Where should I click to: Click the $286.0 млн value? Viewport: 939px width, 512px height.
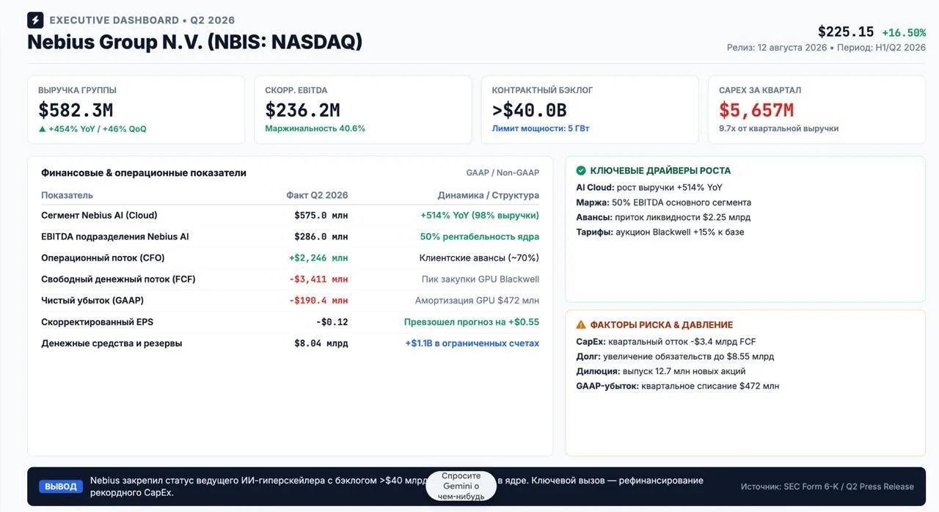point(321,237)
